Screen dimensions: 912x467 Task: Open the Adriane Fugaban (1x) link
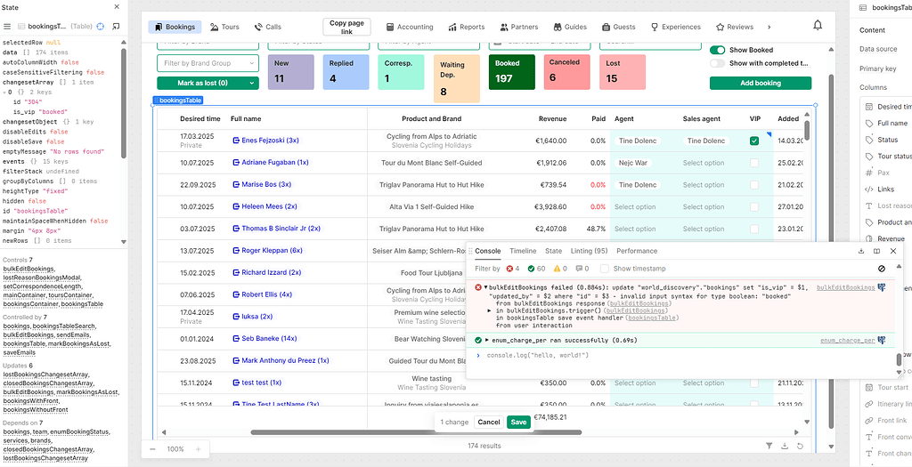pos(274,163)
